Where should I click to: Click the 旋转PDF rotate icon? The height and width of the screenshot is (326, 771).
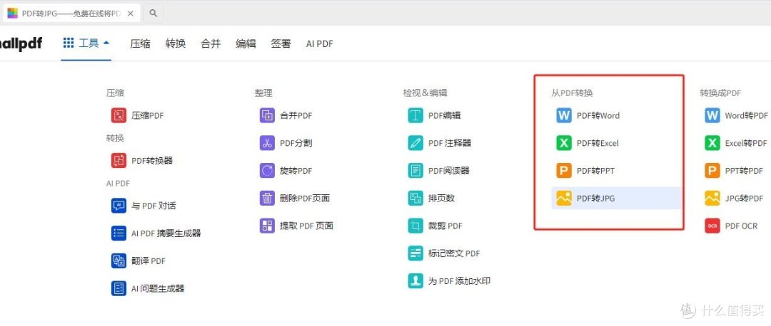coord(267,171)
